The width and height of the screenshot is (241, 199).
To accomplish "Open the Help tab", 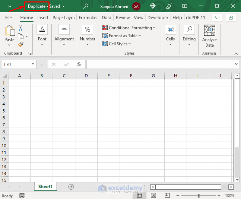I will click(x=177, y=18).
